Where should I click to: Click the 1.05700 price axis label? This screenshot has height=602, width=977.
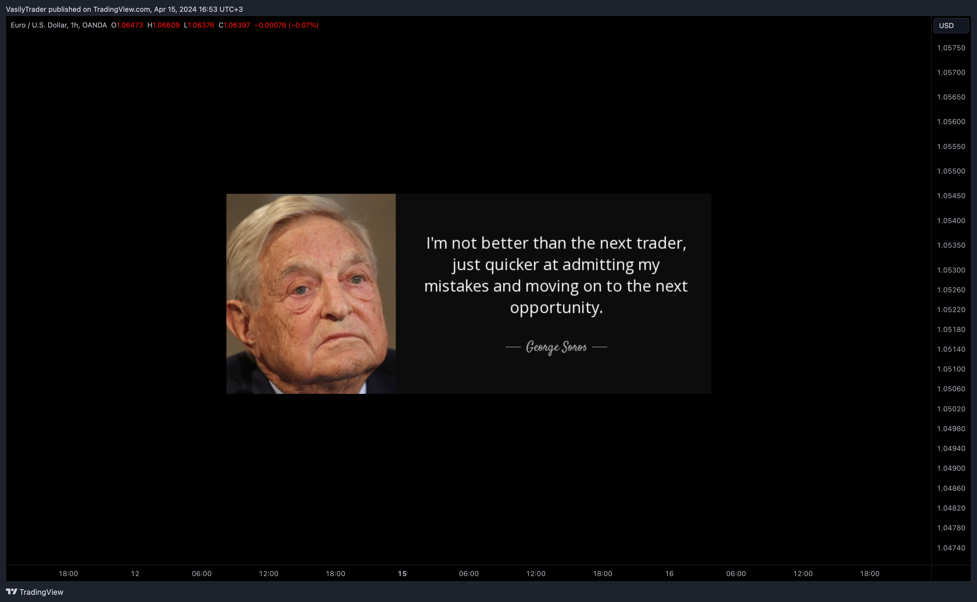pos(951,72)
